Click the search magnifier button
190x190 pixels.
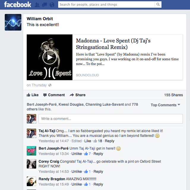158,4
